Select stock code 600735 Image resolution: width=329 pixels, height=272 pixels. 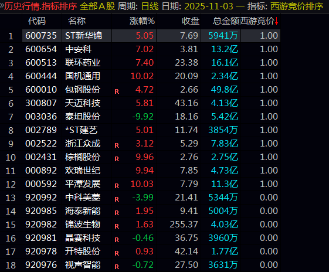pos(41,36)
